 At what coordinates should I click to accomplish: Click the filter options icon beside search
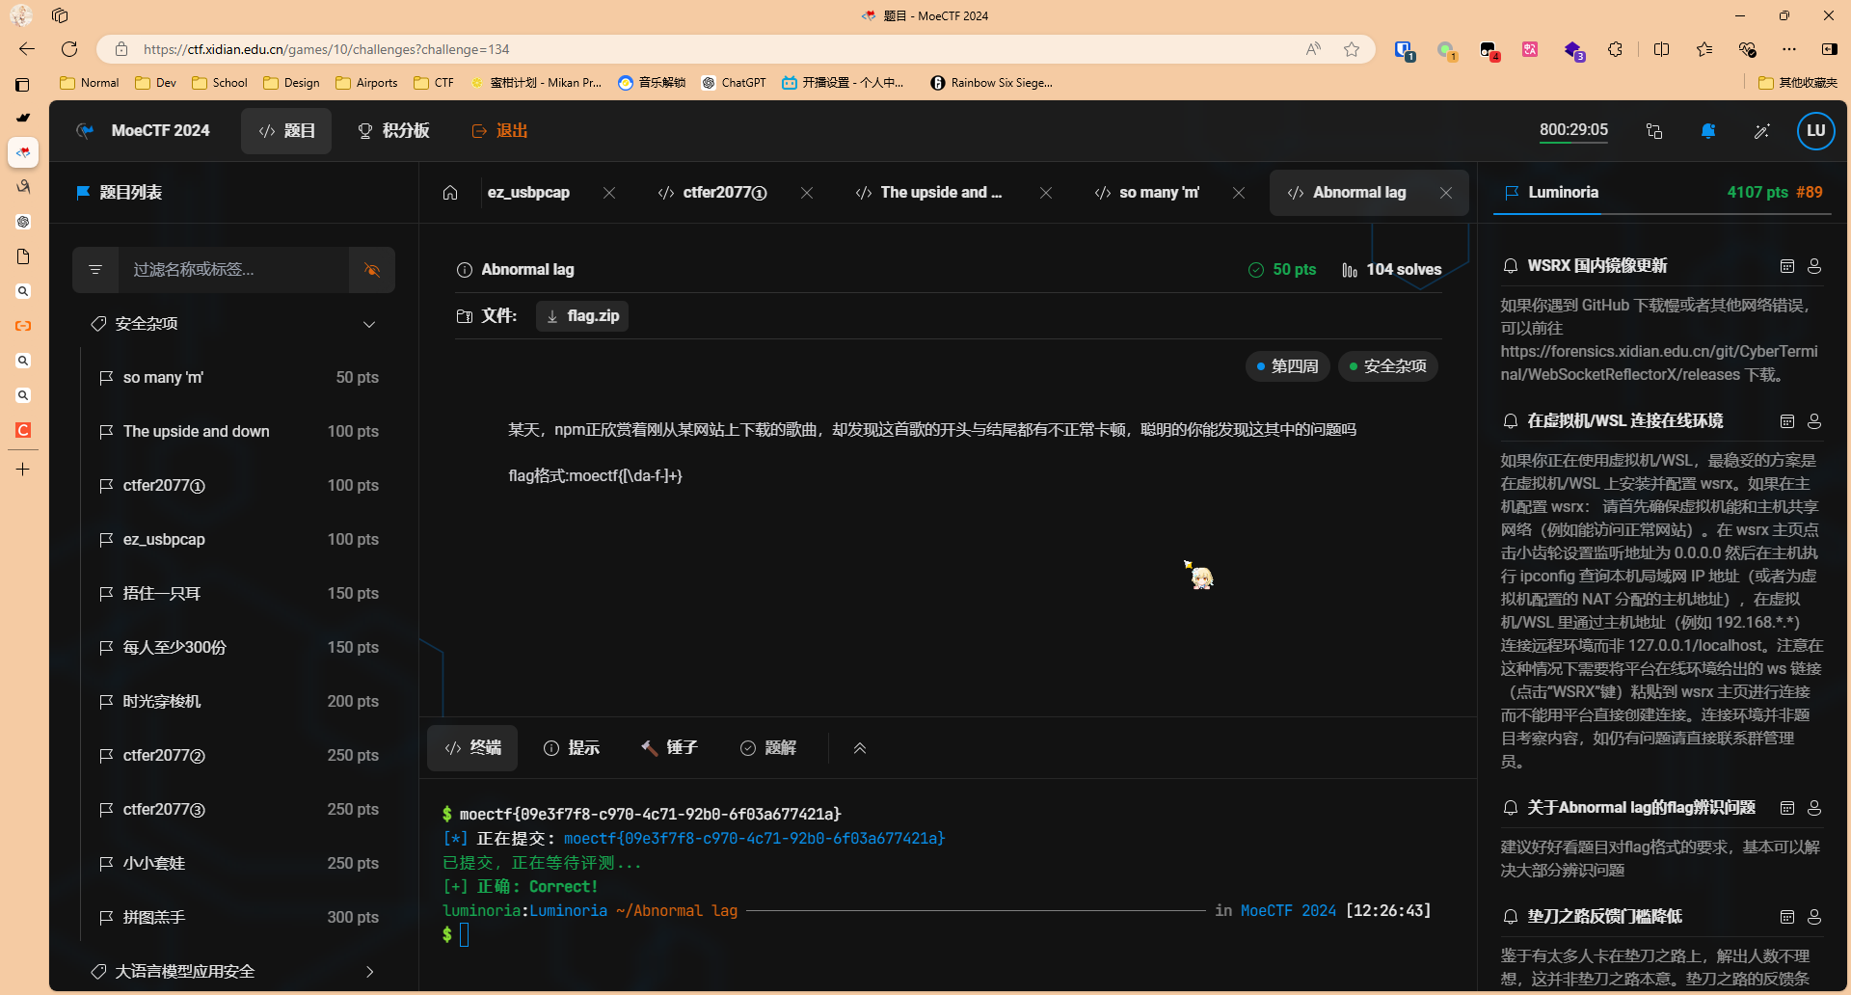tap(95, 270)
